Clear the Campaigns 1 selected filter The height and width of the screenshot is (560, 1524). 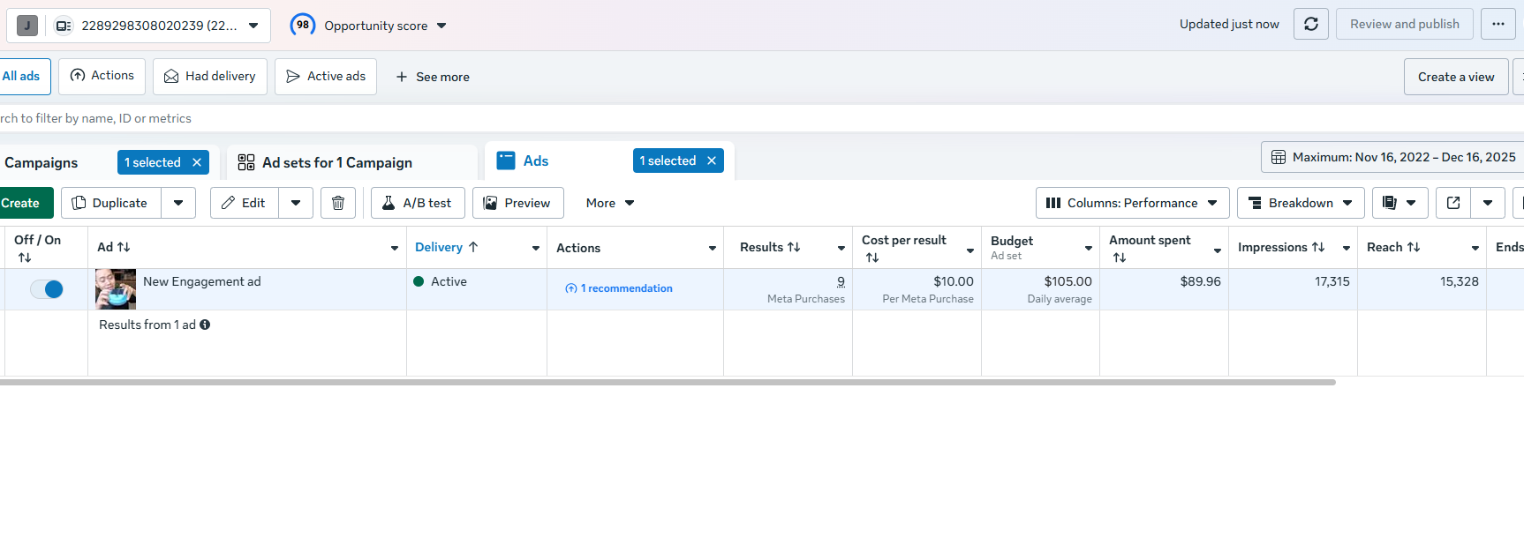(x=197, y=162)
